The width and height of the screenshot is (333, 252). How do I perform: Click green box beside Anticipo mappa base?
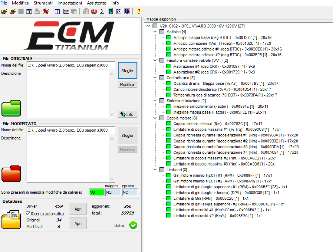169,37
